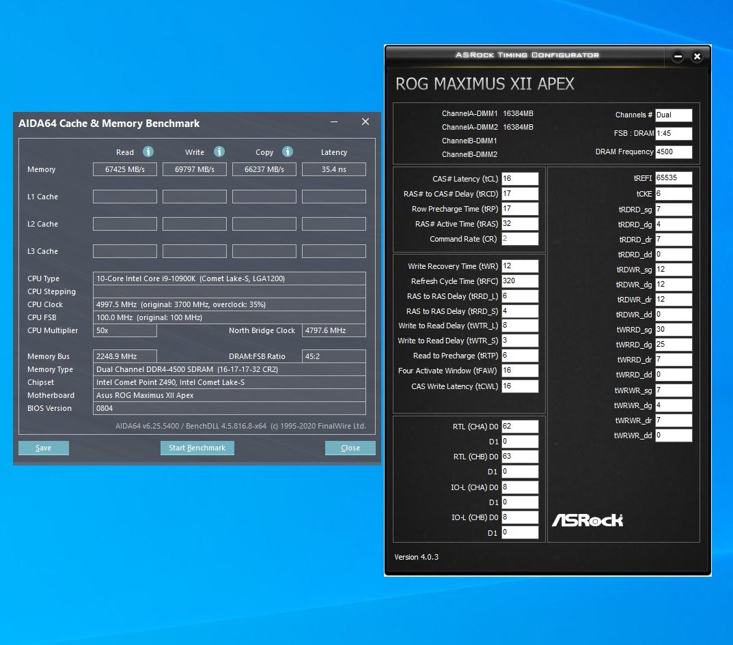
Task: Close the ASRock Timing Configurator window
Action: pos(697,57)
